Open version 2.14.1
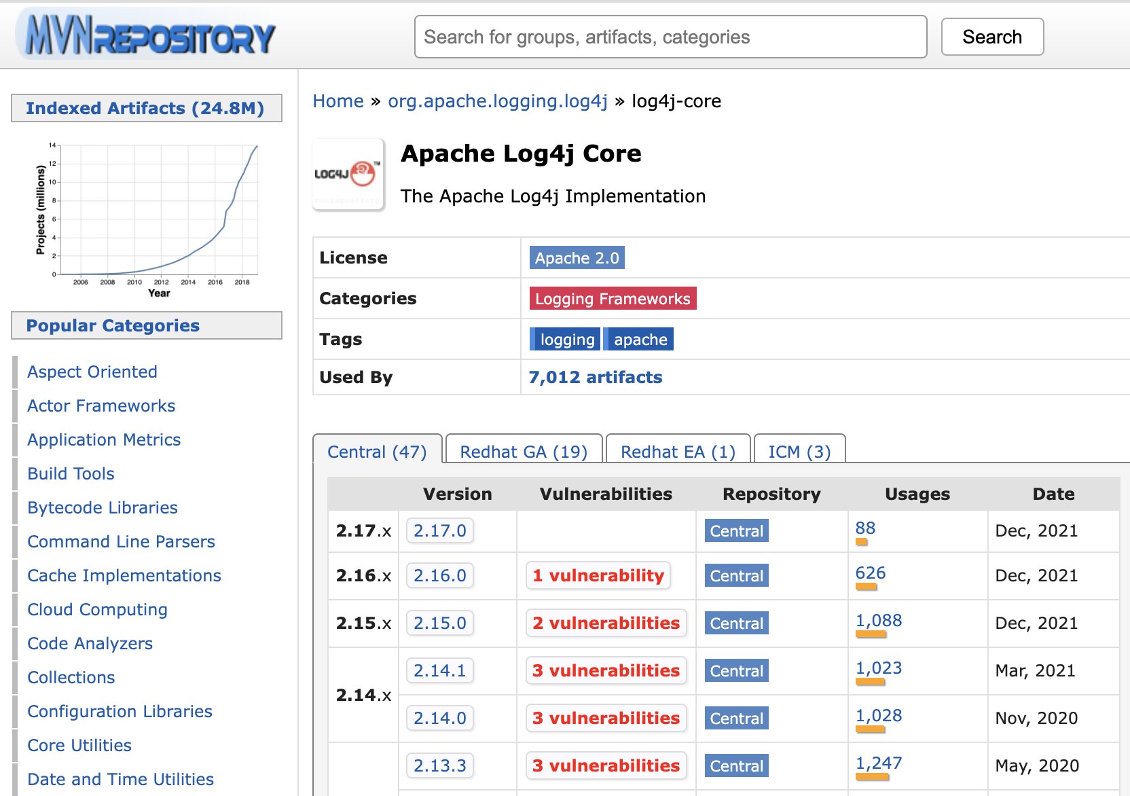Viewport: 1130px width, 796px height. pos(440,671)
